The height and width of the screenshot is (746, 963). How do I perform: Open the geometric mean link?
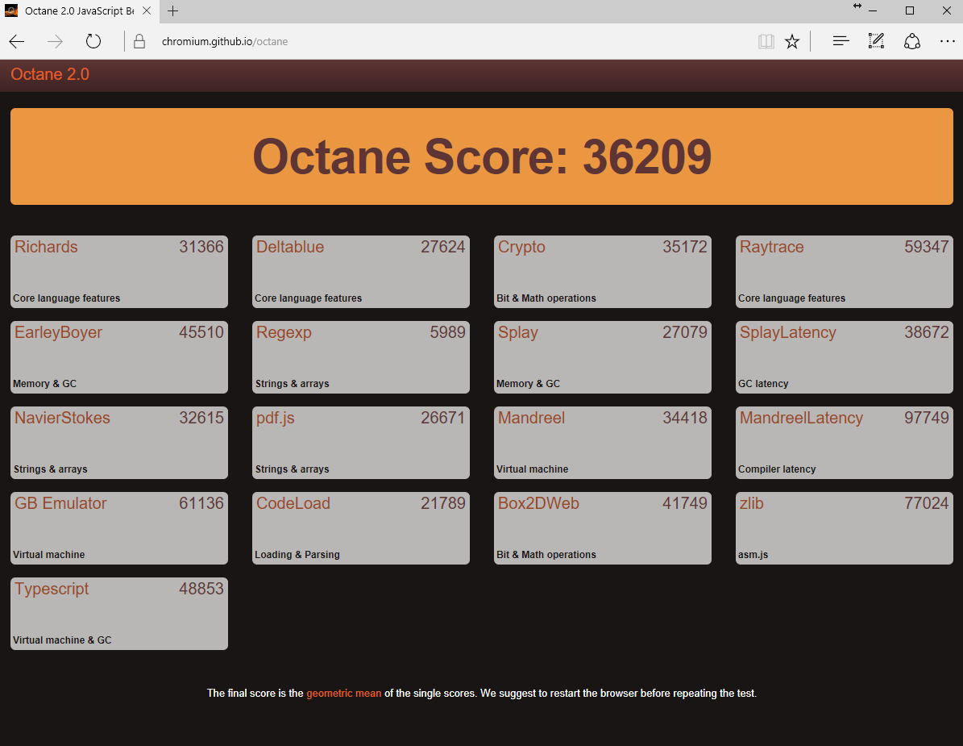(x=344, y=693)
